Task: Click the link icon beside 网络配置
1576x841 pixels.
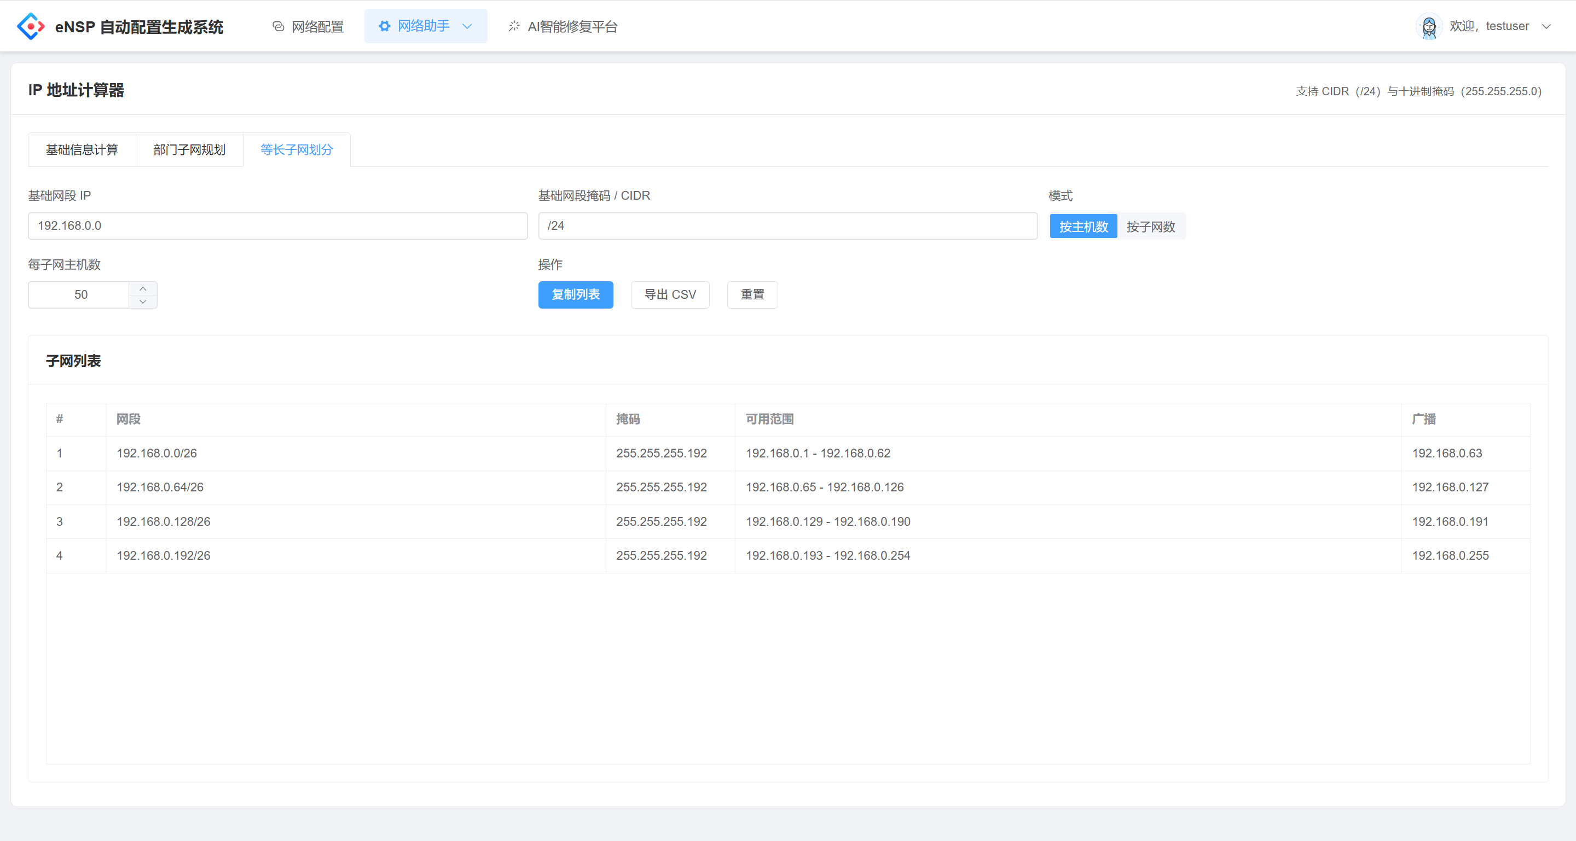Action: (x=279, y=26)
